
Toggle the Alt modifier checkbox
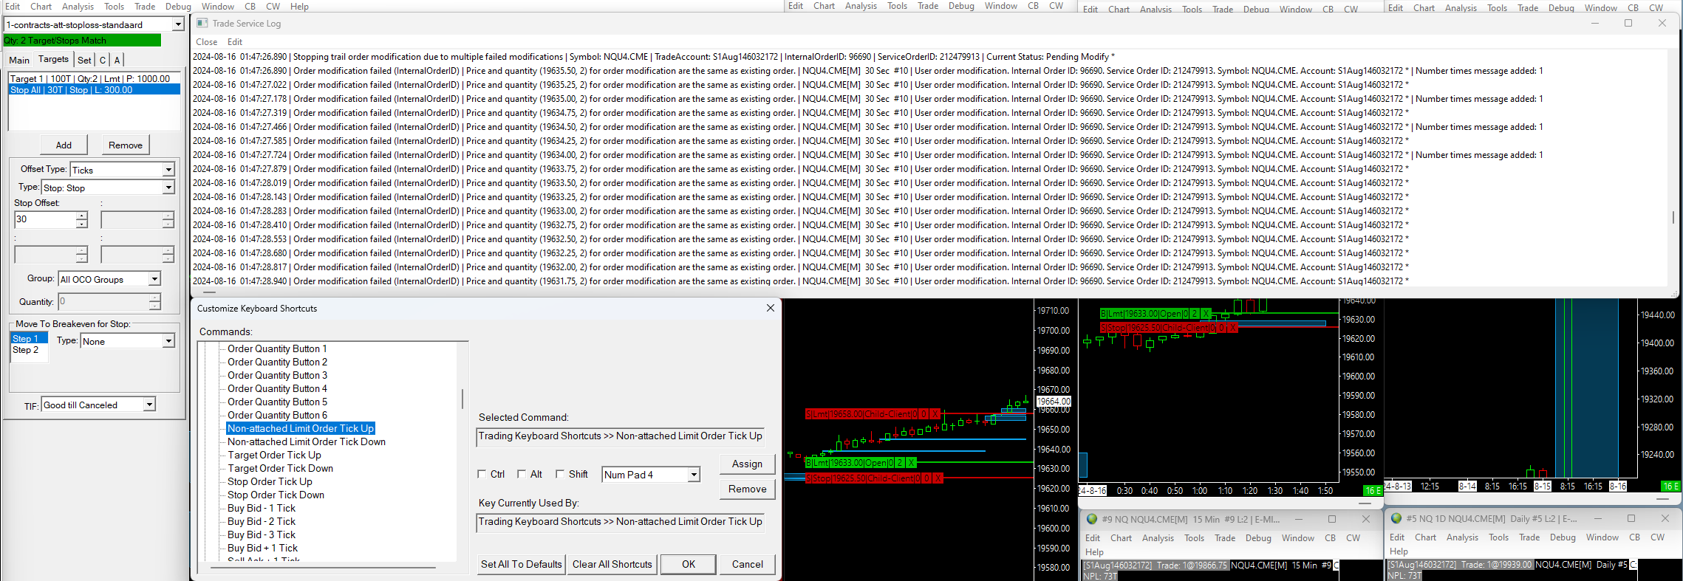522,475
